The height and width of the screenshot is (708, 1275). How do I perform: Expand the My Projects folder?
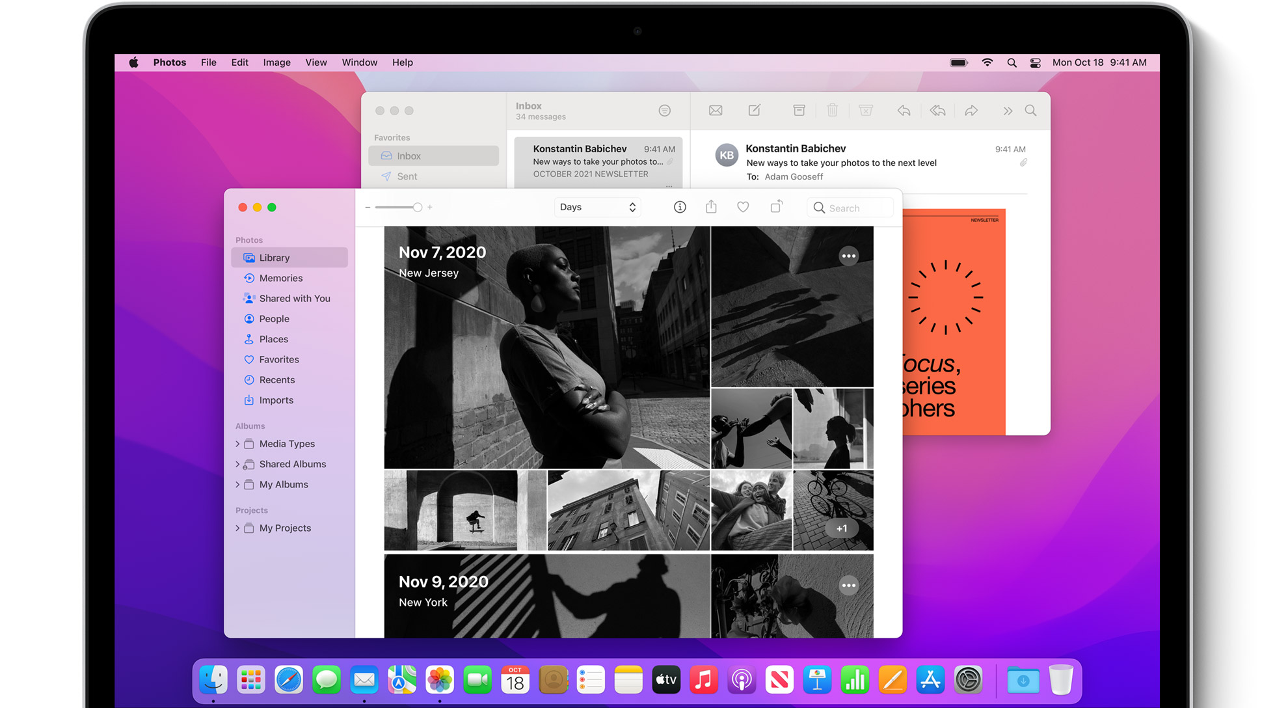(237, 528)
